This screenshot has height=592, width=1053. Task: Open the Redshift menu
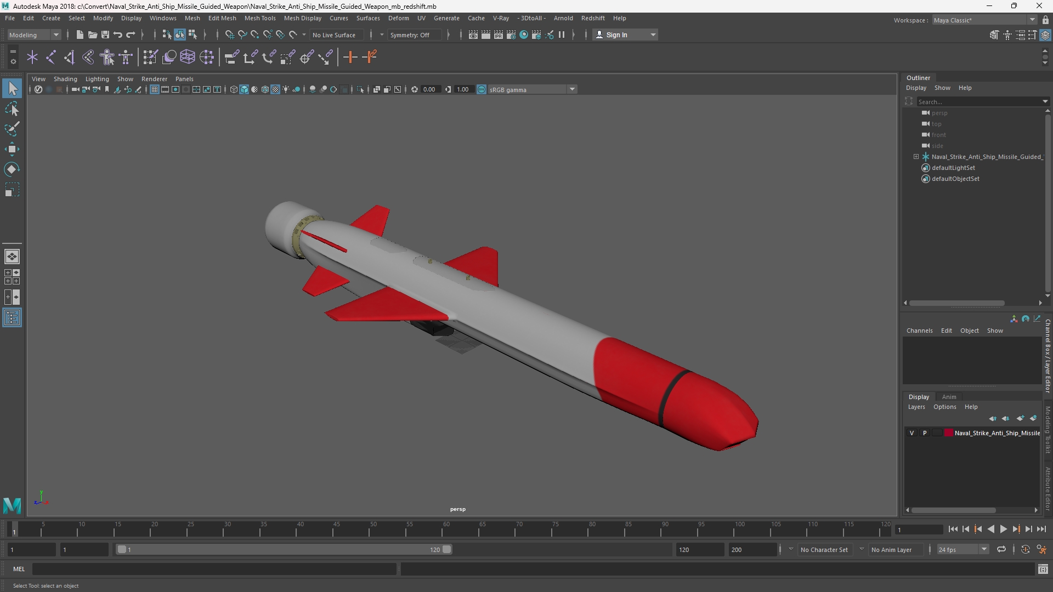(x=593, y=18)
